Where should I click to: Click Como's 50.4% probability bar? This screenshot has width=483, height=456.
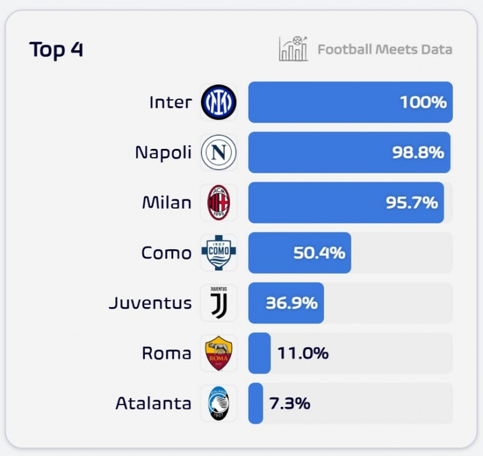click(x=299, y=252)
